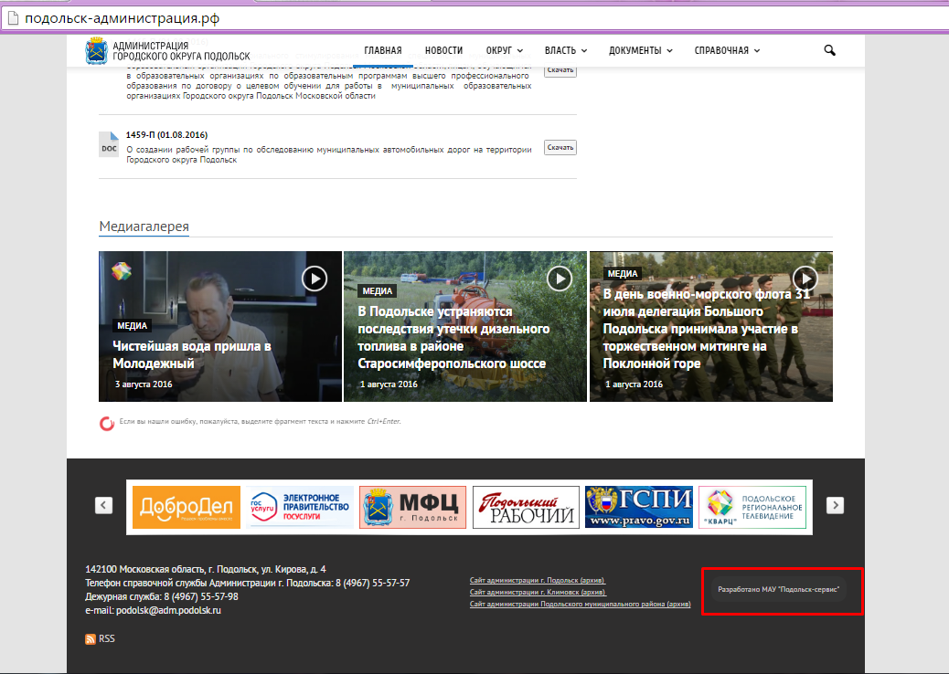The width and height of the screenshot is (949, 674).
Task: Click the RSS feed icon
Action: (91, 639)
